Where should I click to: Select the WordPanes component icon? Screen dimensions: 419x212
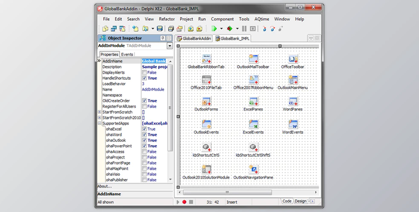tap(293, 101)
